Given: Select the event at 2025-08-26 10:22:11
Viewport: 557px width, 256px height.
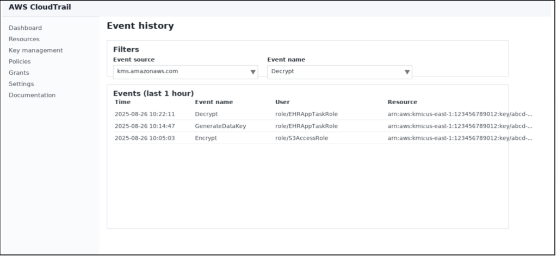Looking at the screenshot, I should (x=307, y=114).
